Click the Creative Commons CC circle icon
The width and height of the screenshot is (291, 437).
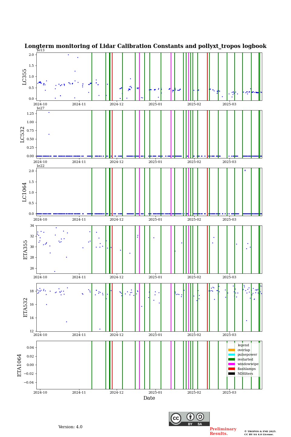click(176, 418)
